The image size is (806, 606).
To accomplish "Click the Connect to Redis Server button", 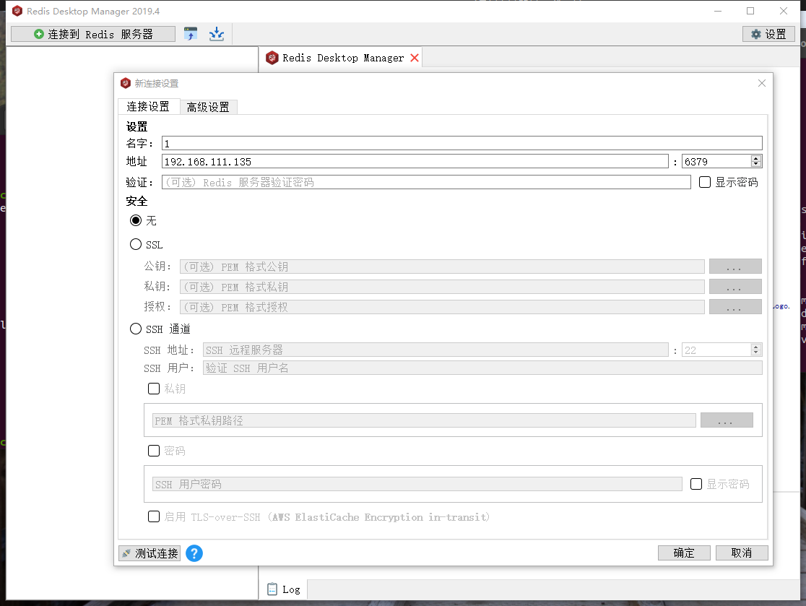I will click(93, 34).
